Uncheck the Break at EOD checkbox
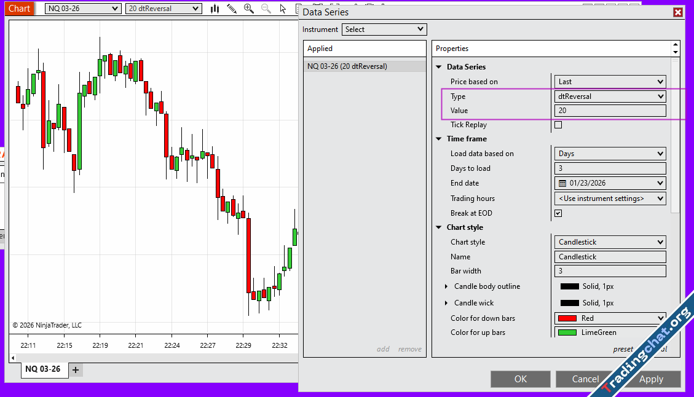Viewport: 694px width, 397px height. pyautogui.click(x=558, y=213)
